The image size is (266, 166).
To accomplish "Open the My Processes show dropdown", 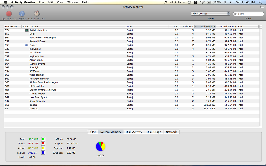I will tap(210, 13).
